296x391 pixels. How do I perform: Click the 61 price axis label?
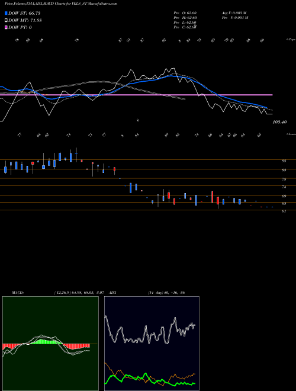[284, 211]
